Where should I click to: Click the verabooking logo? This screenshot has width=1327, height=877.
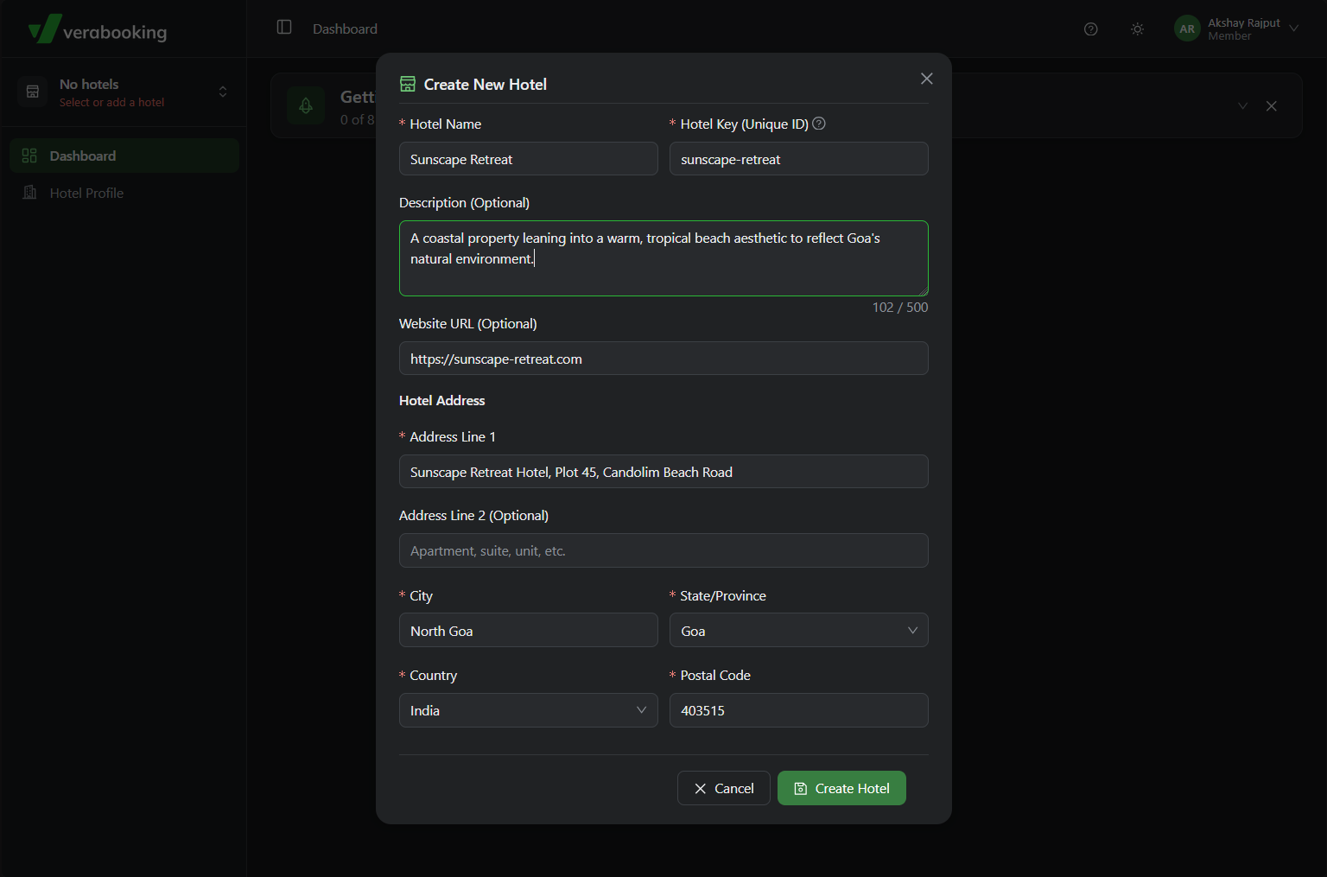pos(97,29)
